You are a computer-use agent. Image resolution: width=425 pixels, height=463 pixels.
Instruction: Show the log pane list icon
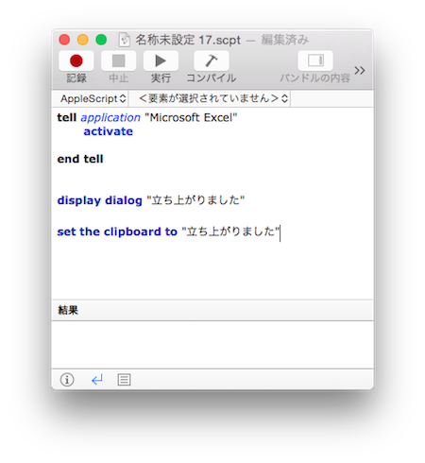[x=124, y=380]
